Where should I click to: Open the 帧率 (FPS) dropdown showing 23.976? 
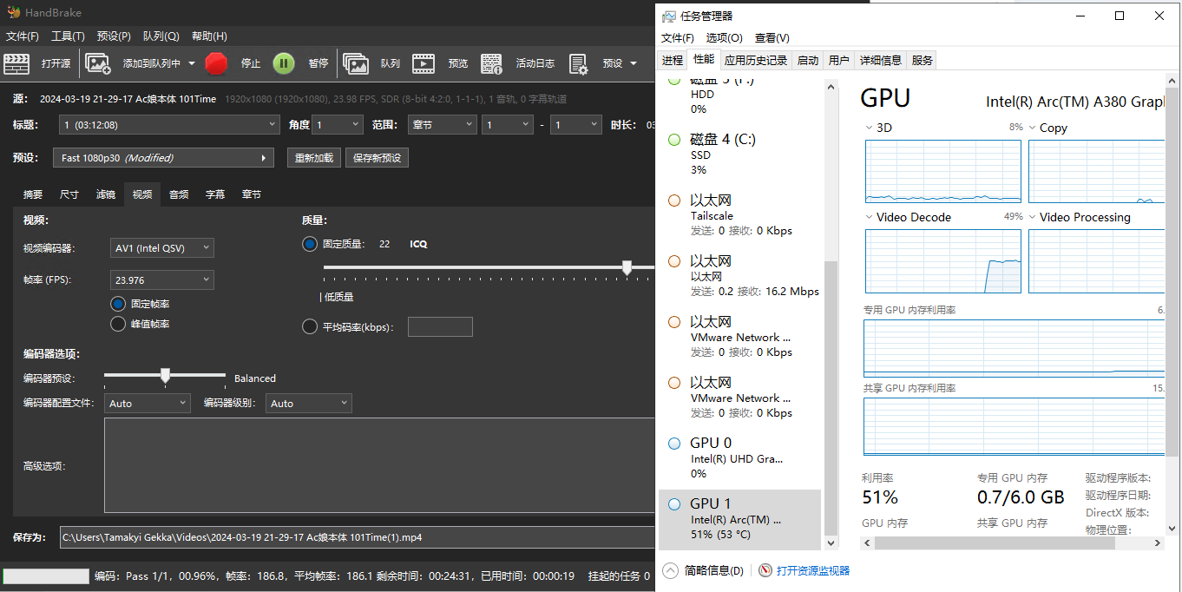(162, 280)
